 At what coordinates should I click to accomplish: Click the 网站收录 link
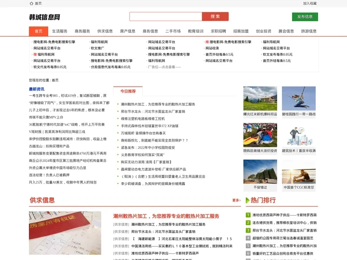tap(212, 48)
